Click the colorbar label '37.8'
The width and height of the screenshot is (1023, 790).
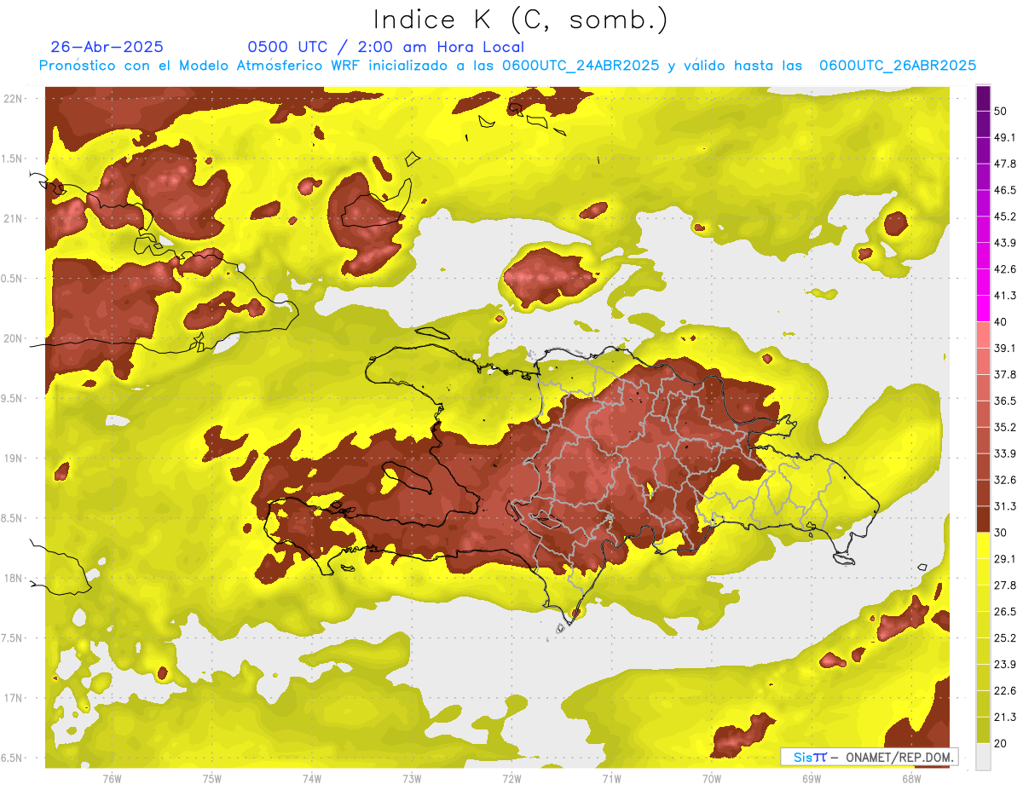tap(1004, 374)
